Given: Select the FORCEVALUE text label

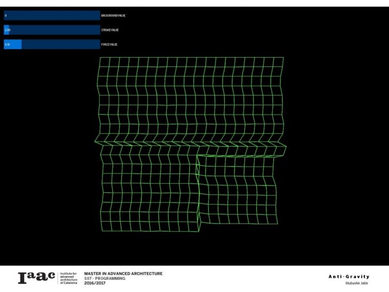Looking at the screenshot, I should click(109, 44).
